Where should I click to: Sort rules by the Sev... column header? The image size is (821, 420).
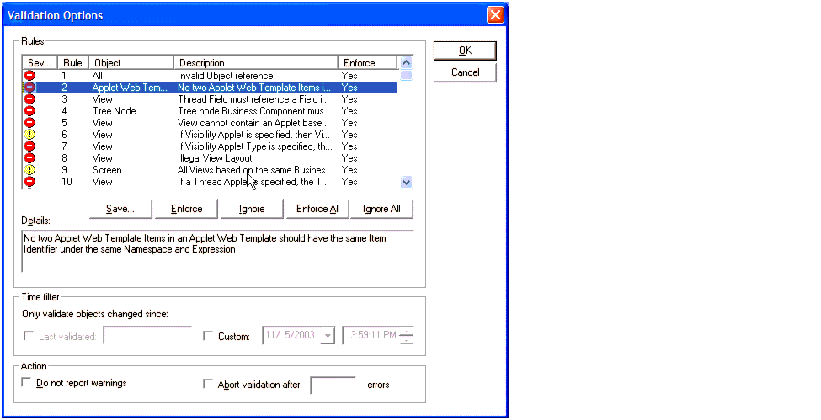pos(40,63)
